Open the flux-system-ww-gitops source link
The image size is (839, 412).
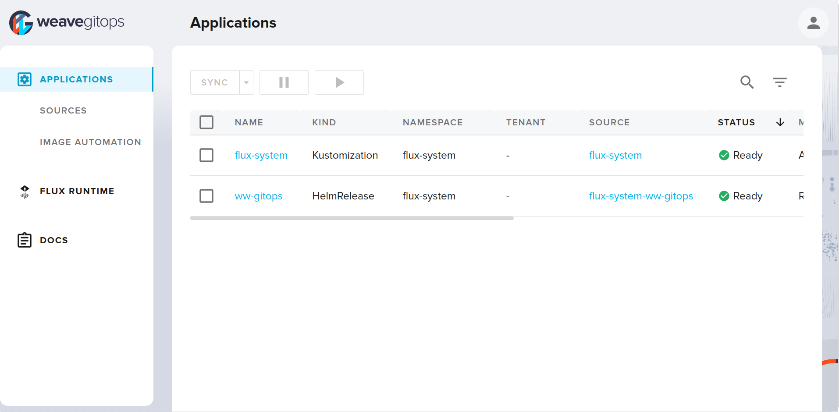click(x=640, y=196)
